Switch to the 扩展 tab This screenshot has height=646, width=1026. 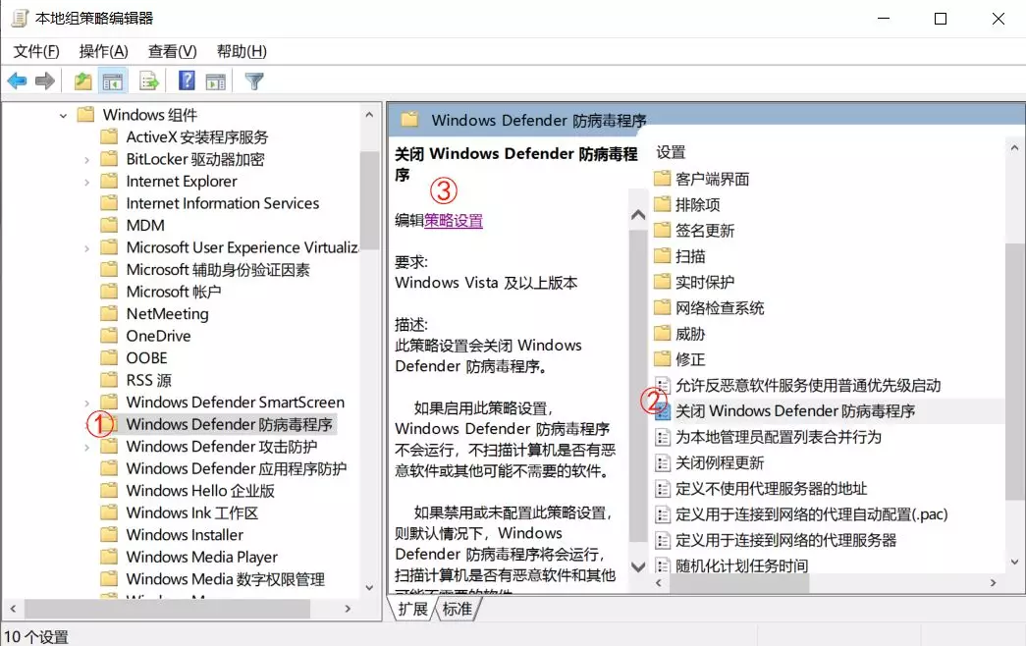412,609
